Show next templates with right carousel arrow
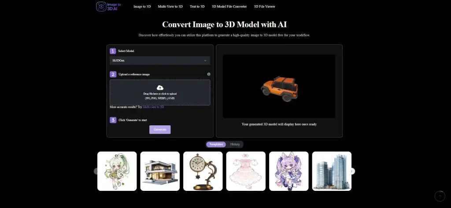Screen dimensions: 451x208 pos(351,171)
